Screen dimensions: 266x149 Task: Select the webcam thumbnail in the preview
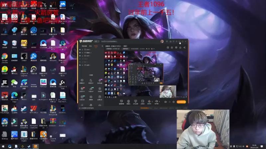coord(168,92)
